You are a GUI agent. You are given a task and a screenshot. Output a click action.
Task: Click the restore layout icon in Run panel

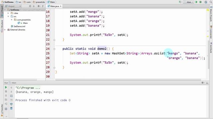click(6, 109)
